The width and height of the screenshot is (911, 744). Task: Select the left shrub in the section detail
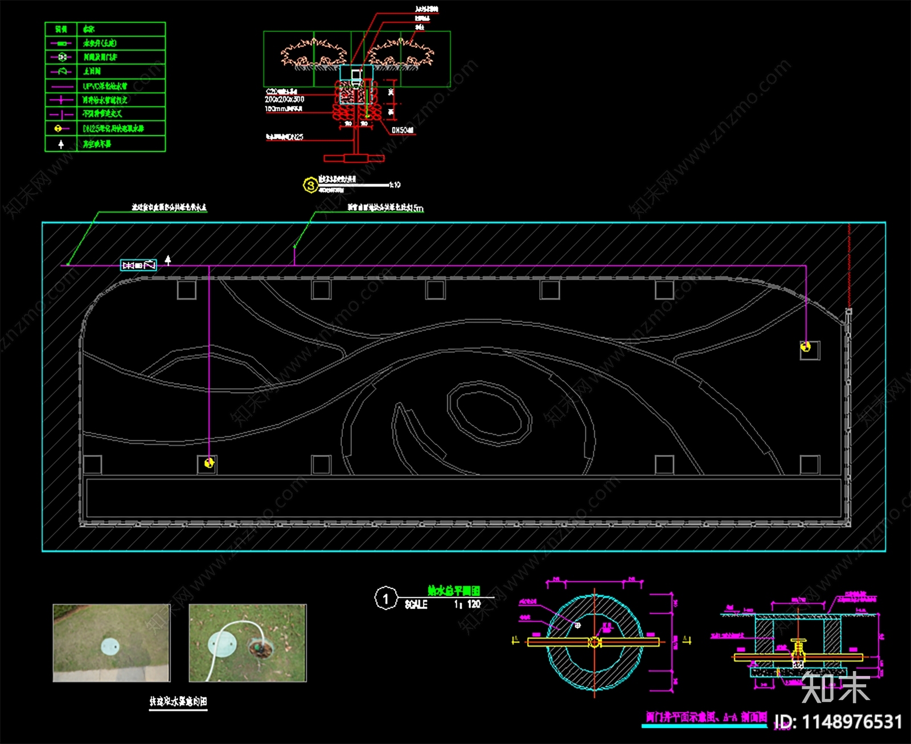pyautogui.click(x=314, y=52)
